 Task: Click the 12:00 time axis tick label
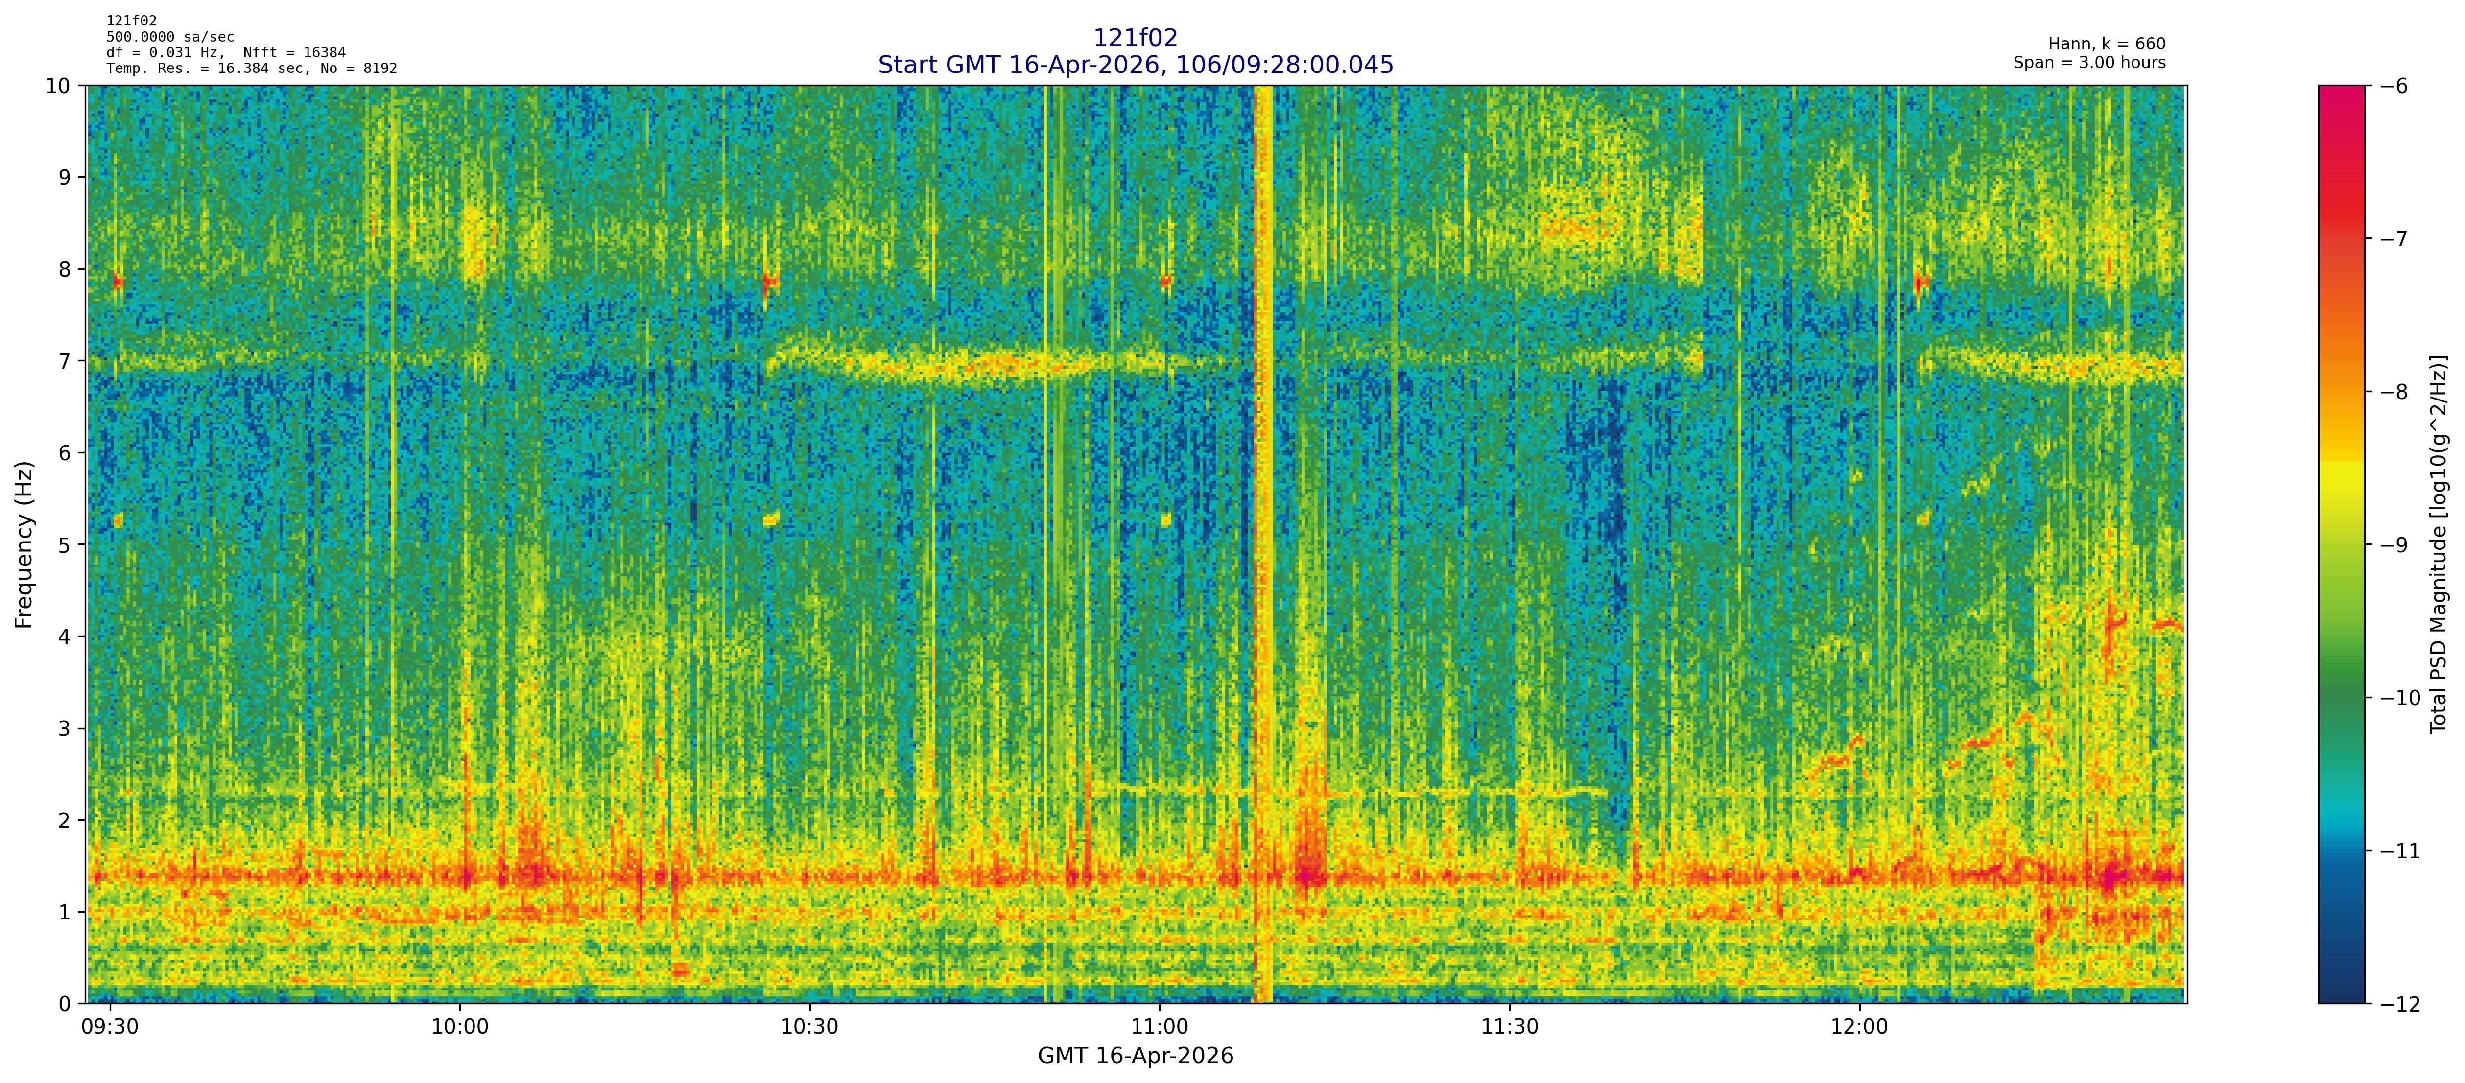click(x=1859, y=1028)
